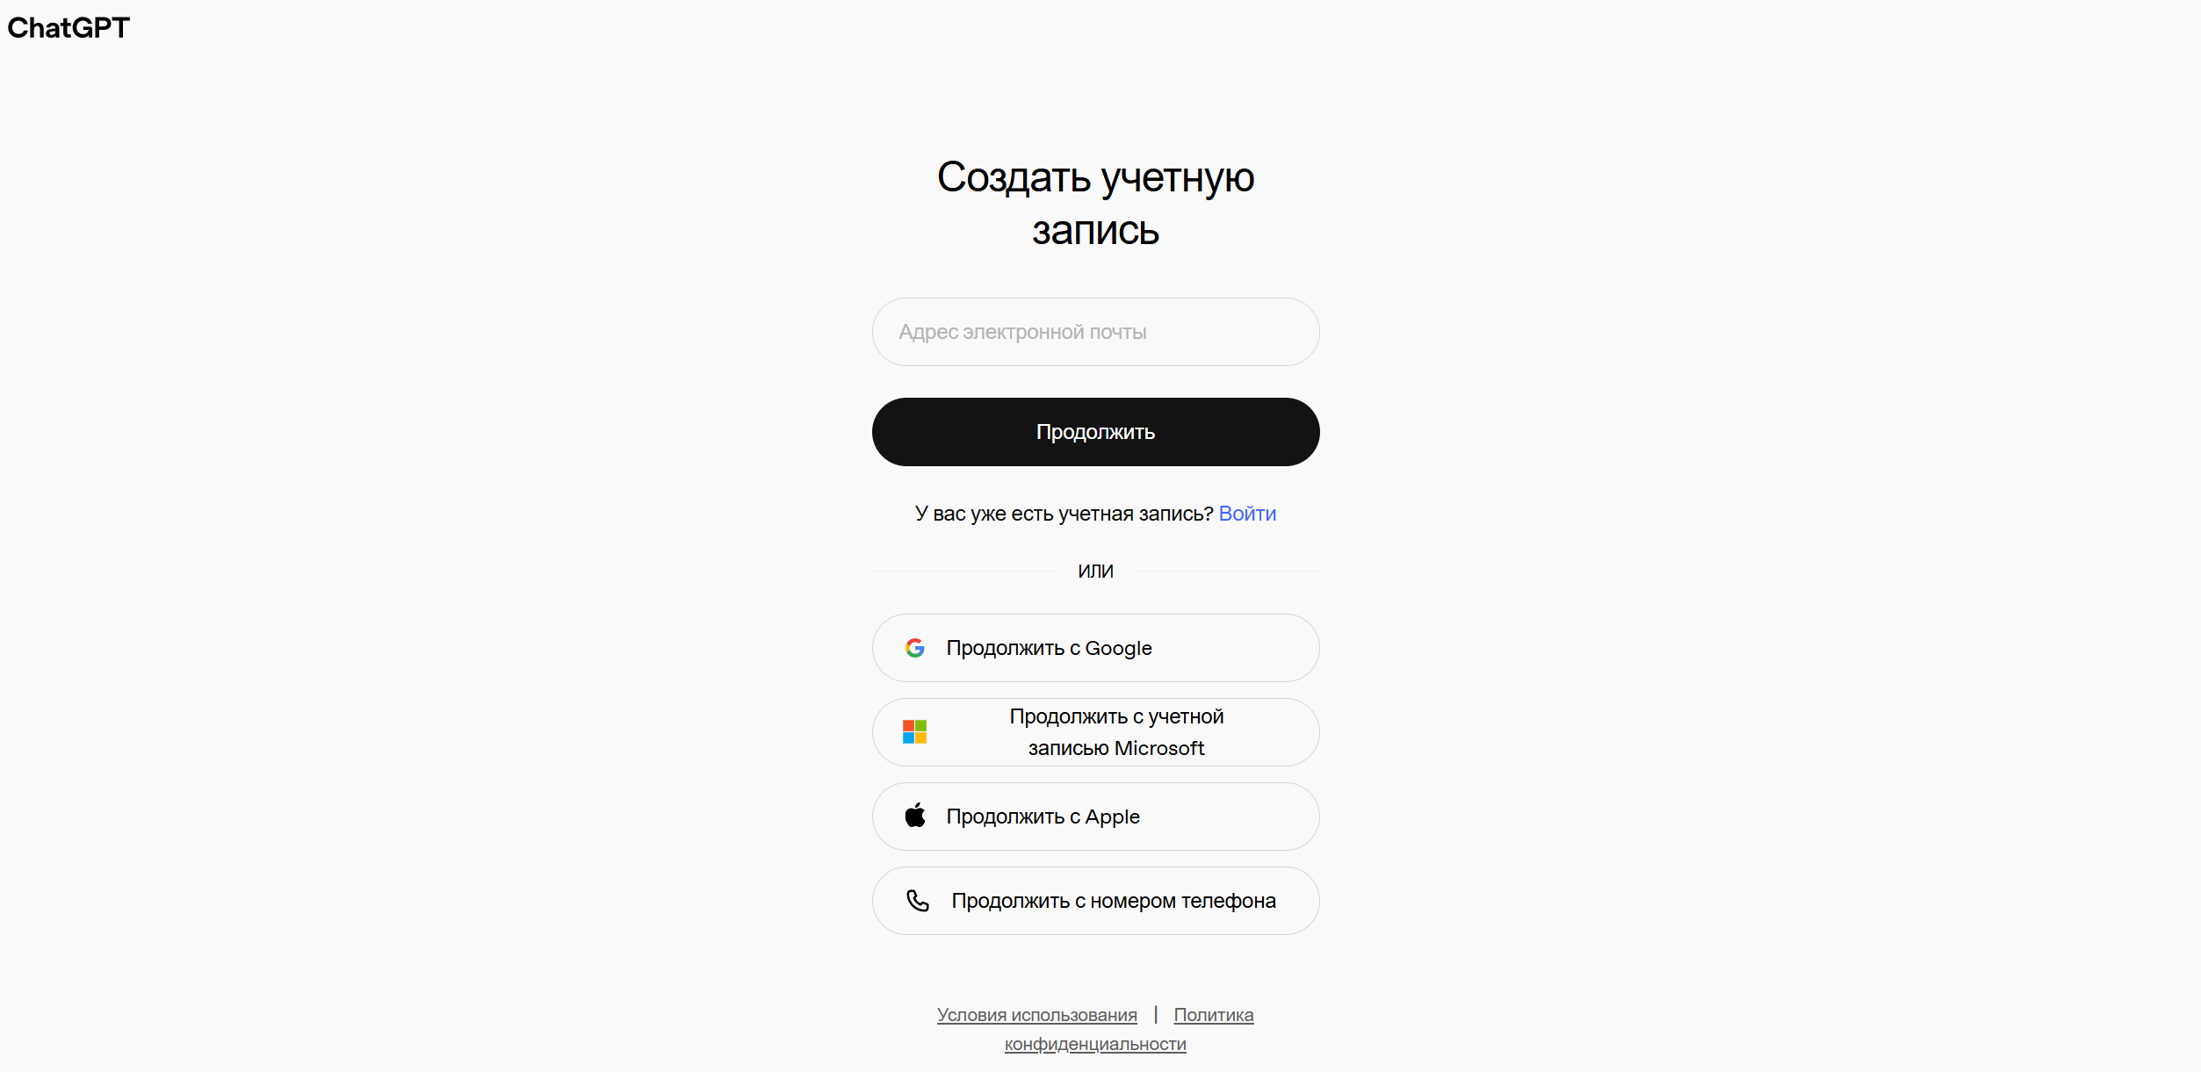This screenshot has height=1072, width=2201.
Task: Open the "Условия использования" link
Action: (x=1037, y=1015)
